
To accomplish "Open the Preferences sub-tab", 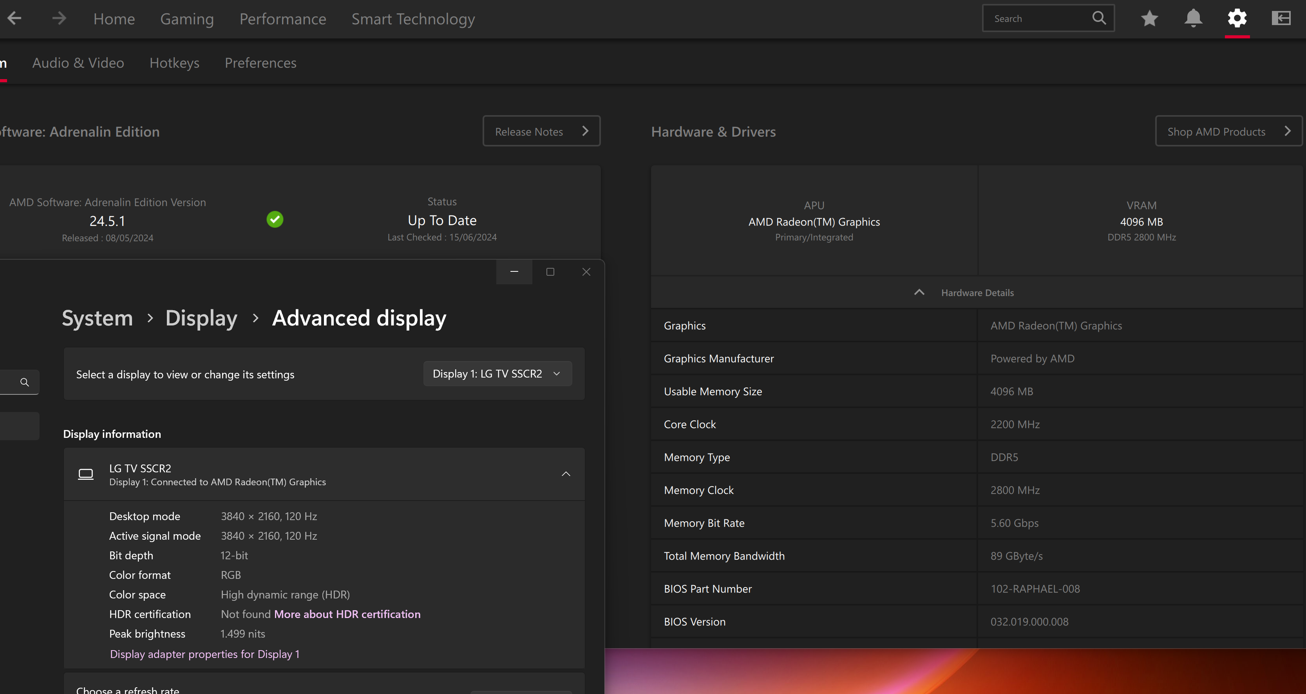I will (260, 63).
